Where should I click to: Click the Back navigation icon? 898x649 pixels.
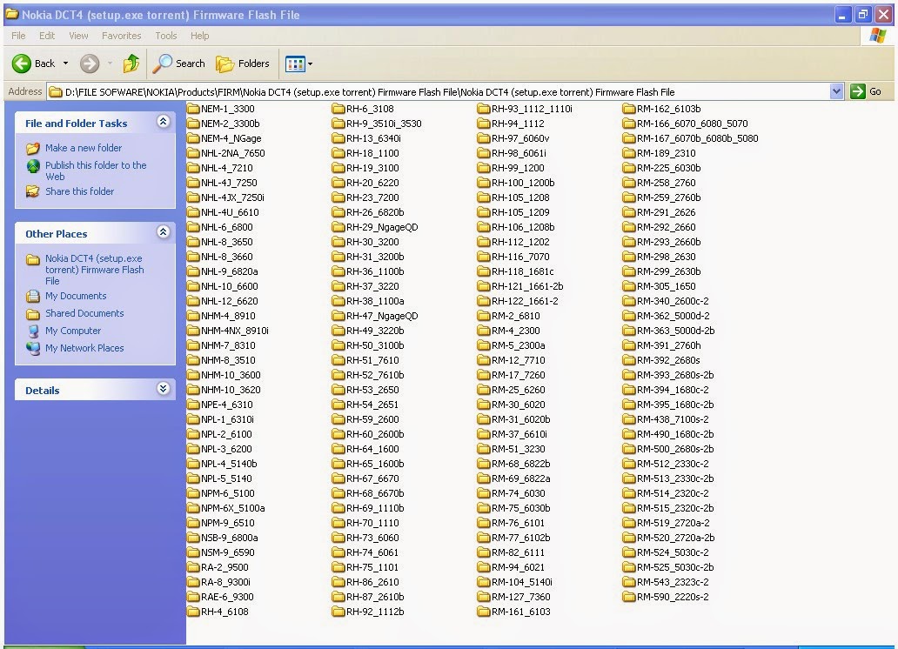22,64
